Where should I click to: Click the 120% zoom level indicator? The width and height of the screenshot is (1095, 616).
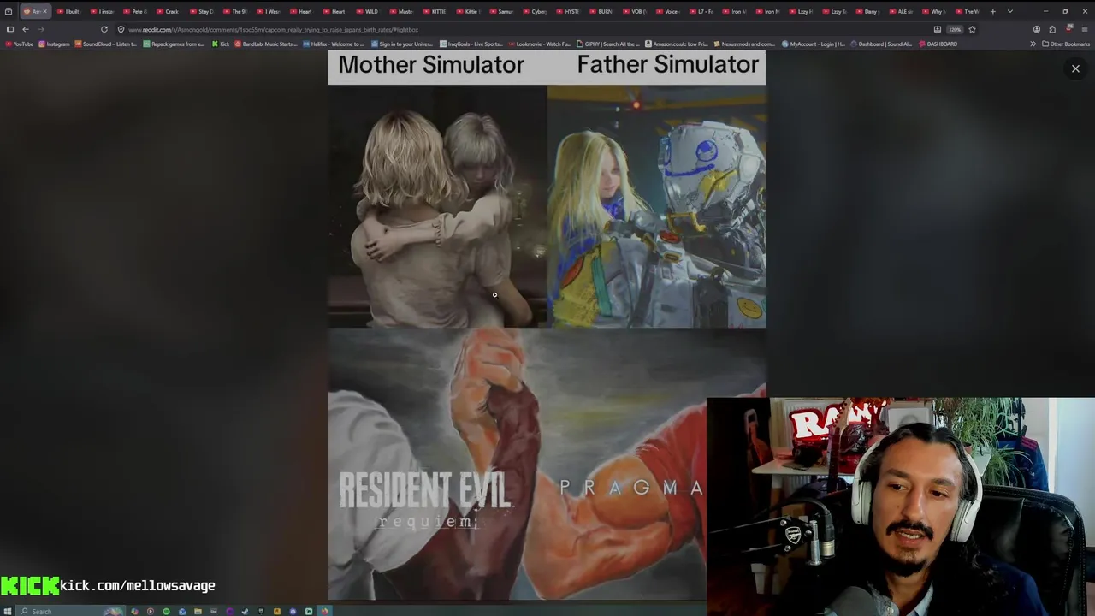[955, 29]
